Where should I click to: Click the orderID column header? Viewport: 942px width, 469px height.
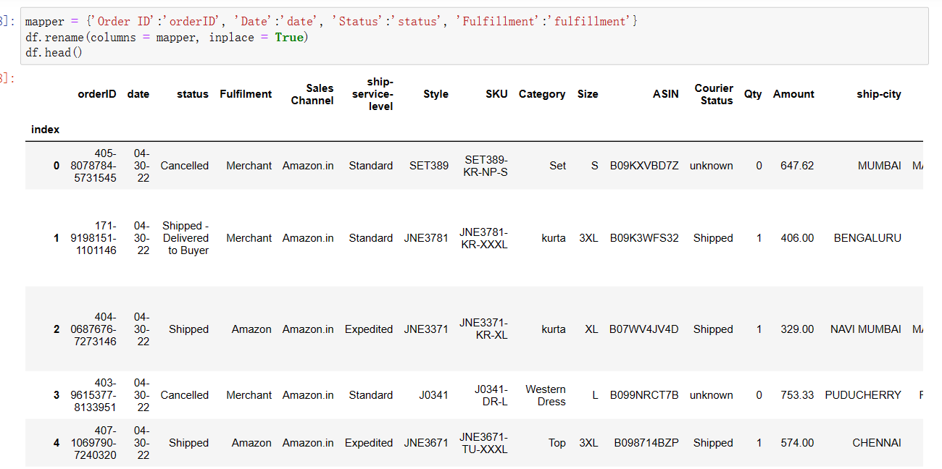pyautogui.click(x=97, y=94)
